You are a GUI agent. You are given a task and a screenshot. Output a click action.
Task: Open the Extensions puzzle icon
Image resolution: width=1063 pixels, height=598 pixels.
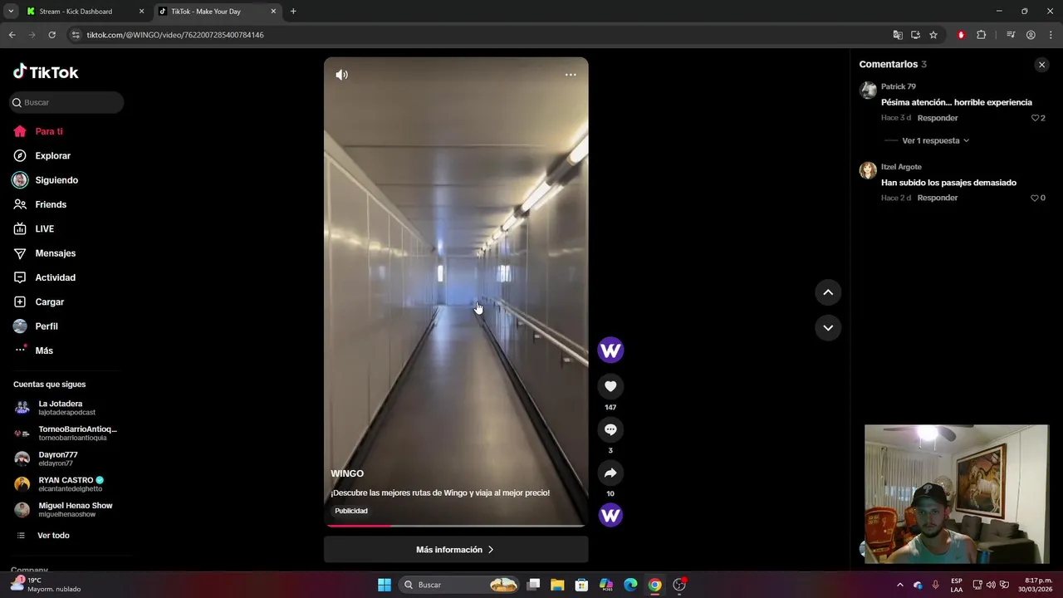click(981, 35)
